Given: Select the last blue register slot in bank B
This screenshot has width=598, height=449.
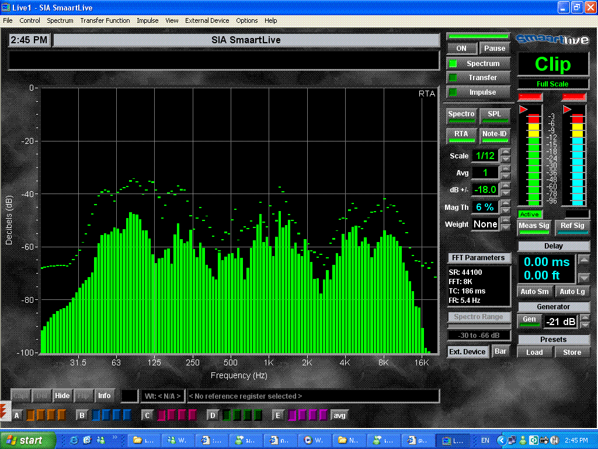Looking at the screenshot, I should click(127, 415).
